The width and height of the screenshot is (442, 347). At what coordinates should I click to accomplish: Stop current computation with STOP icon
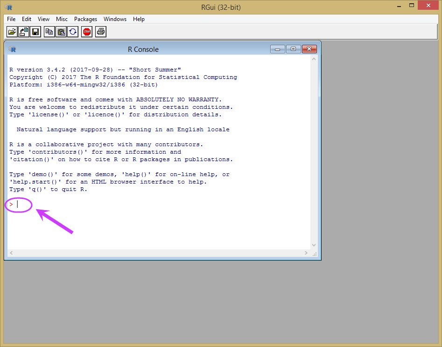pos(87,32)
